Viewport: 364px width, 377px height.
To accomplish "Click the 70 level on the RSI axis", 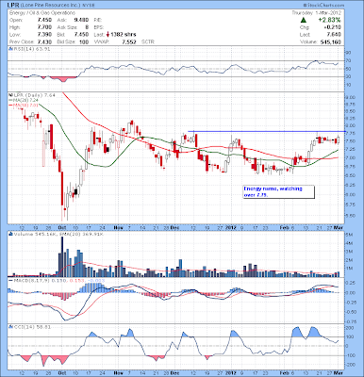I will (349, 60).
